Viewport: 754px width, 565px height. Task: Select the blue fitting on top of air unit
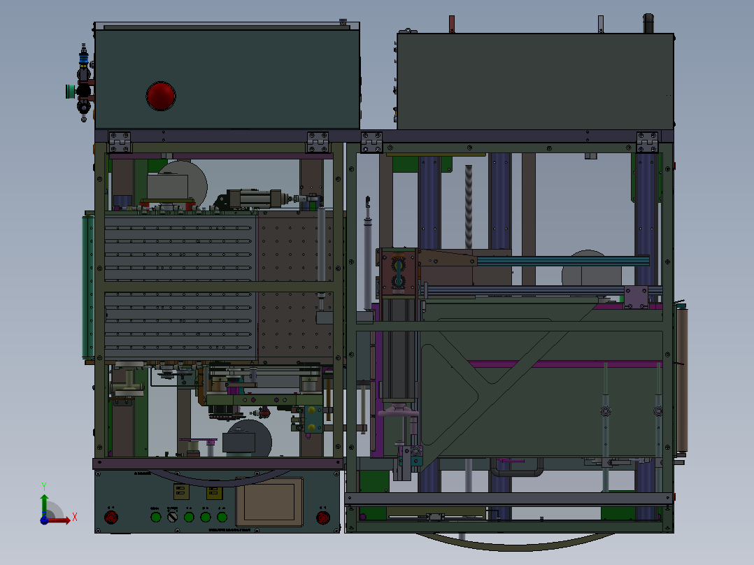84,59
